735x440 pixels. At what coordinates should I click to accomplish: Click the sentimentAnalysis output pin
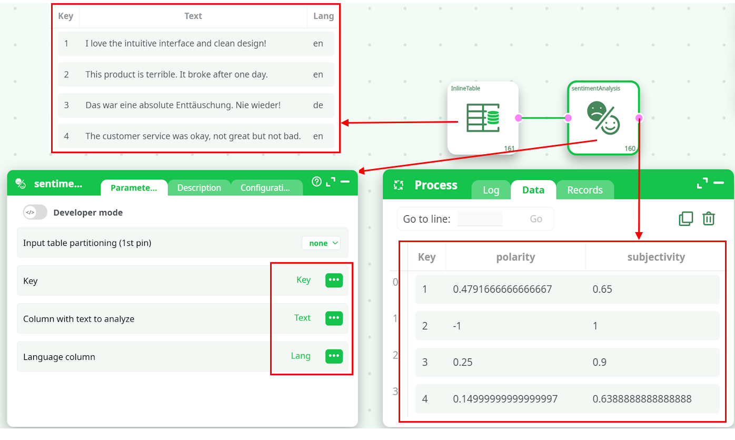pos(639,118)
